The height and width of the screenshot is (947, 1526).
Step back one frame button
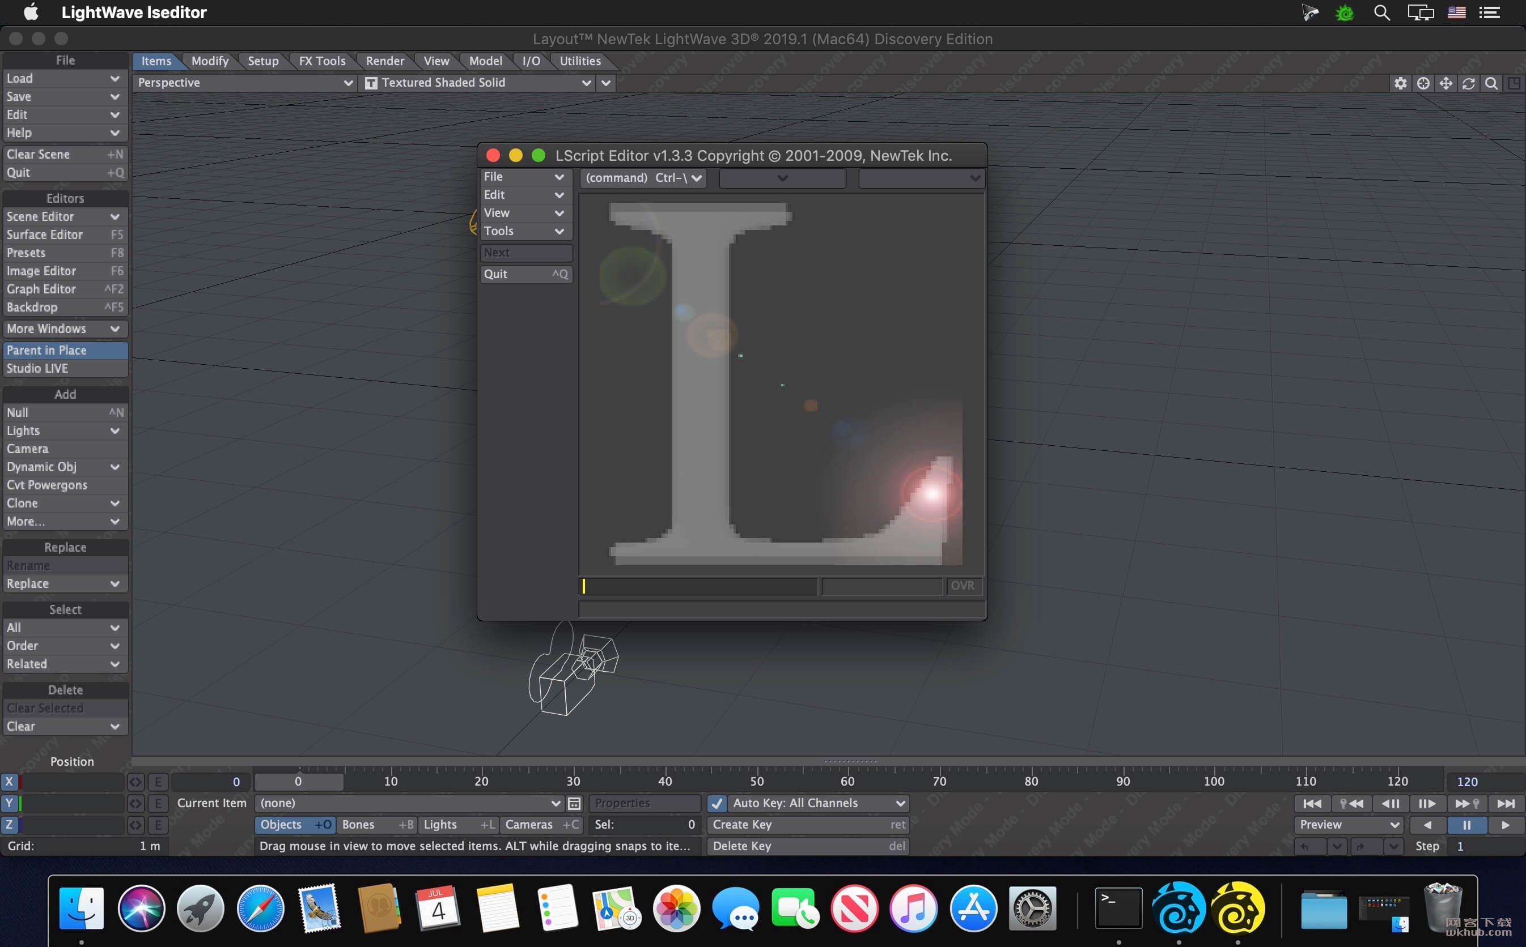point(1390,804)
